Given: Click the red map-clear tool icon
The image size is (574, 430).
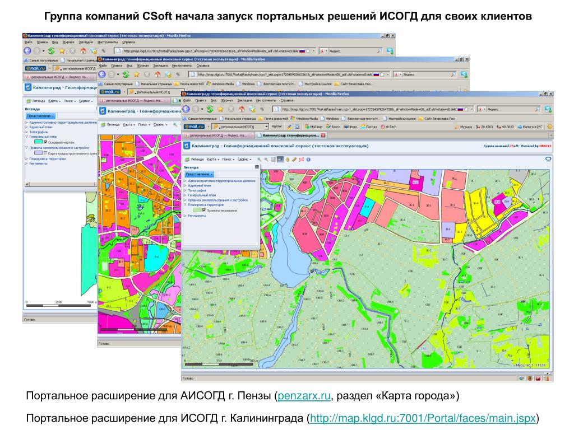Looking at the screenshot, I should coord(301,160).
